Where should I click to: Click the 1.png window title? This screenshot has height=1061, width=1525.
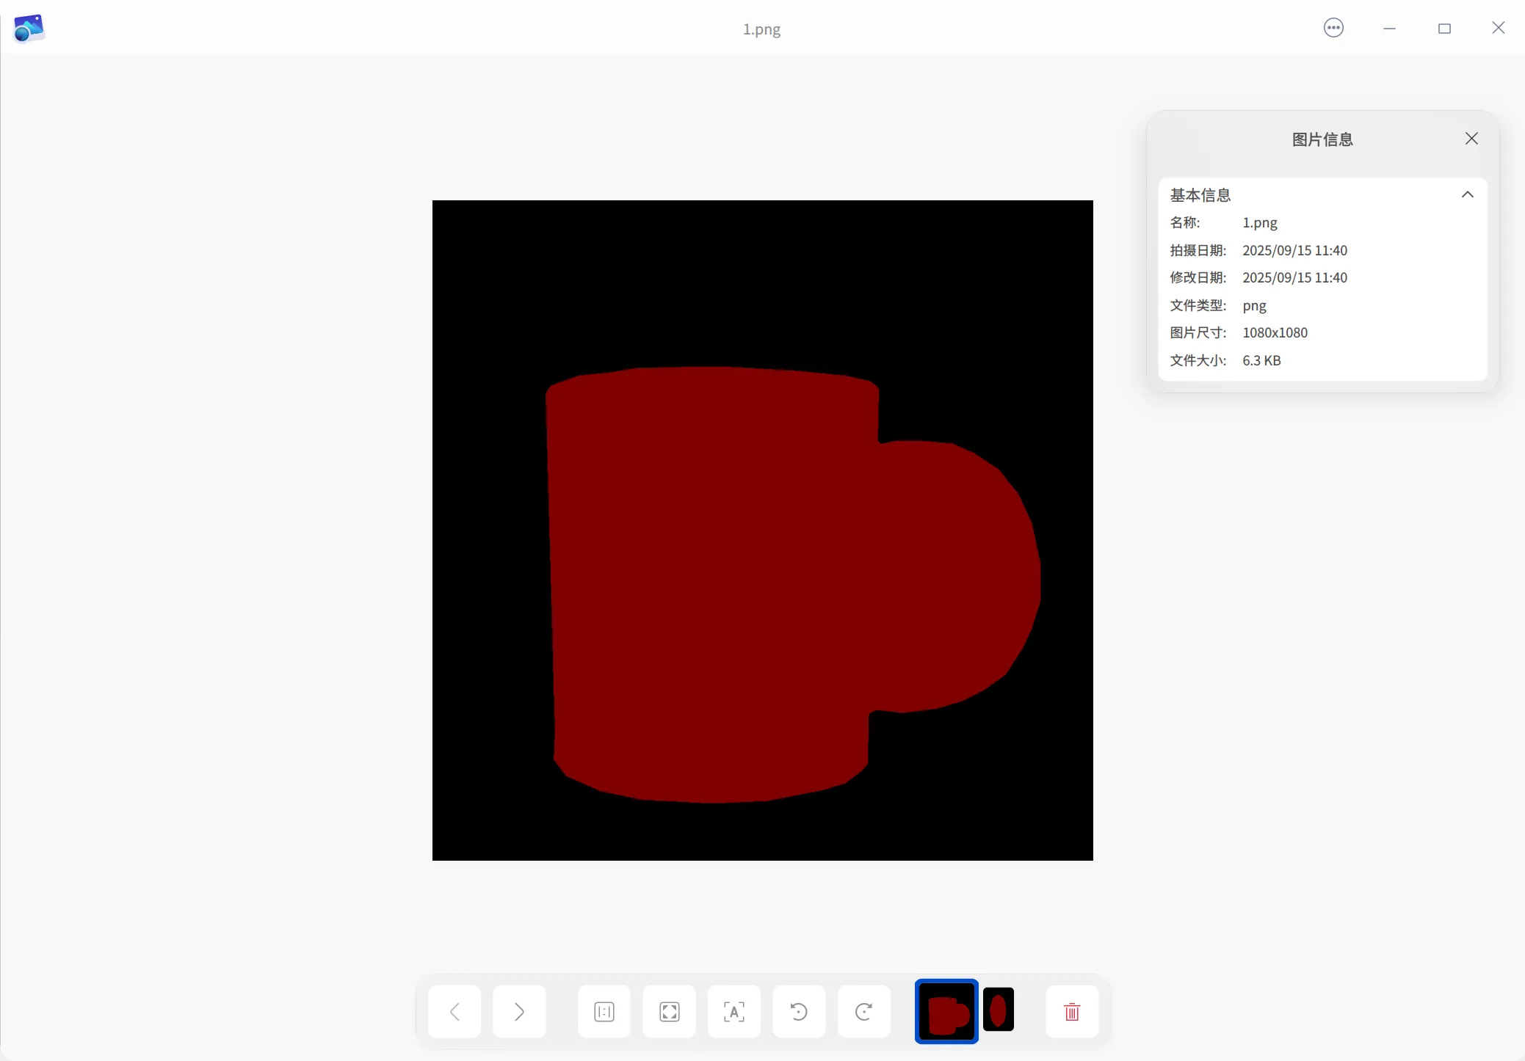point(761,29)
